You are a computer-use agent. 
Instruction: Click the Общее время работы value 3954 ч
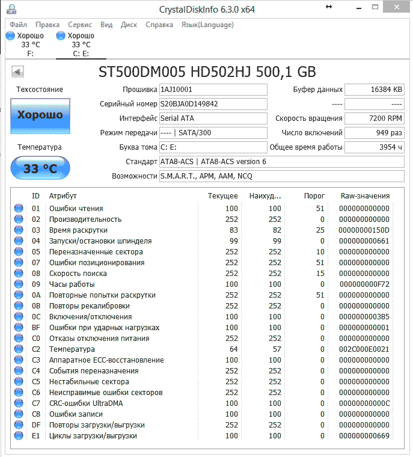[x=375, y=147]
